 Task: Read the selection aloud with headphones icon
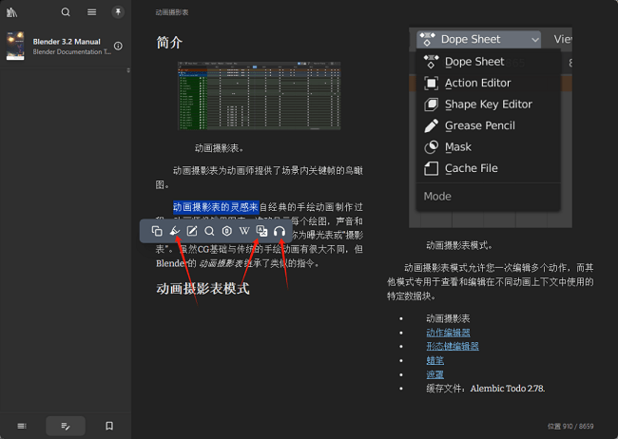coord(280,231)
